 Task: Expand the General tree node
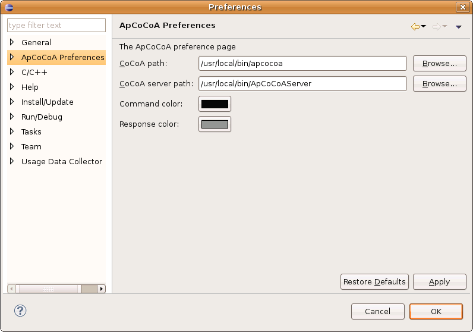point(12,42)
